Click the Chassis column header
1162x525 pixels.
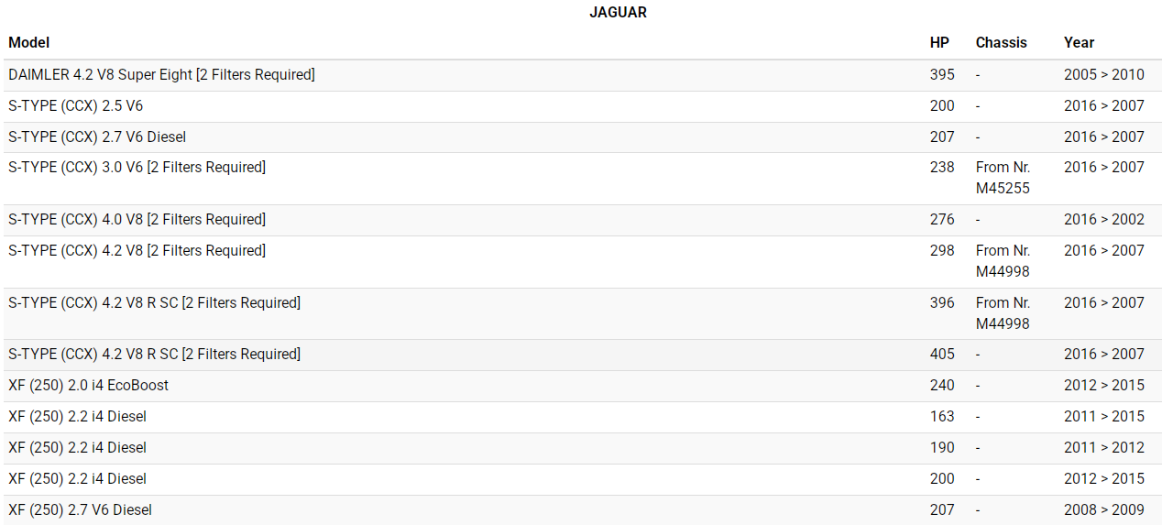click(1001, 42)
